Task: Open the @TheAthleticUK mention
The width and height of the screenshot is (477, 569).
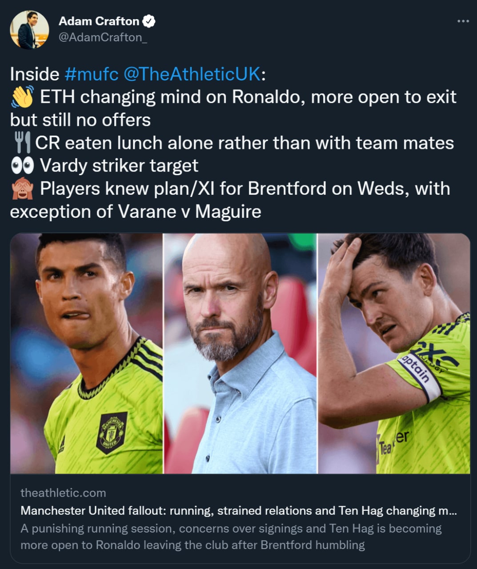Action: click(x=191, y=74)
